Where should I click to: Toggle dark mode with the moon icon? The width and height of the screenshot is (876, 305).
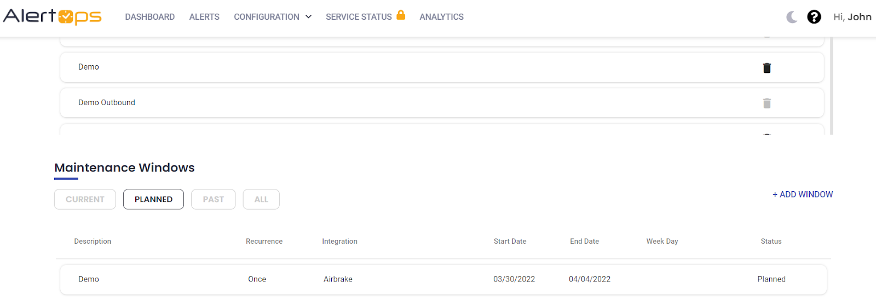pyautogui.click(x=792, y=17)
